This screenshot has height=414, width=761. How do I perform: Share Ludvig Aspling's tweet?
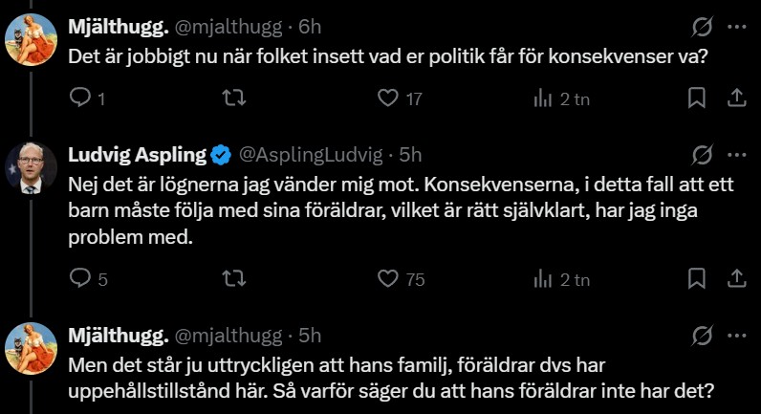737,279
